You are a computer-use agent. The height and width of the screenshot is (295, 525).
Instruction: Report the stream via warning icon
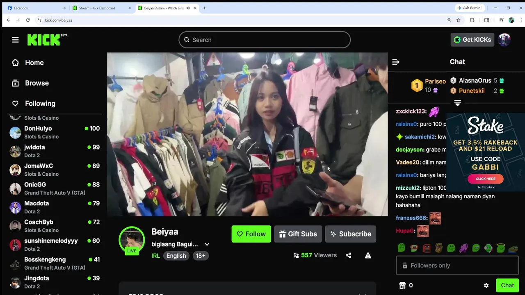pos(368,255)
